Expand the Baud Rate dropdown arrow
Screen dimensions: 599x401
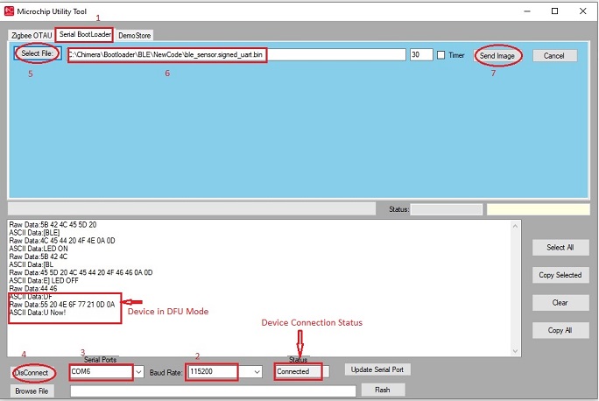point(257,371)
